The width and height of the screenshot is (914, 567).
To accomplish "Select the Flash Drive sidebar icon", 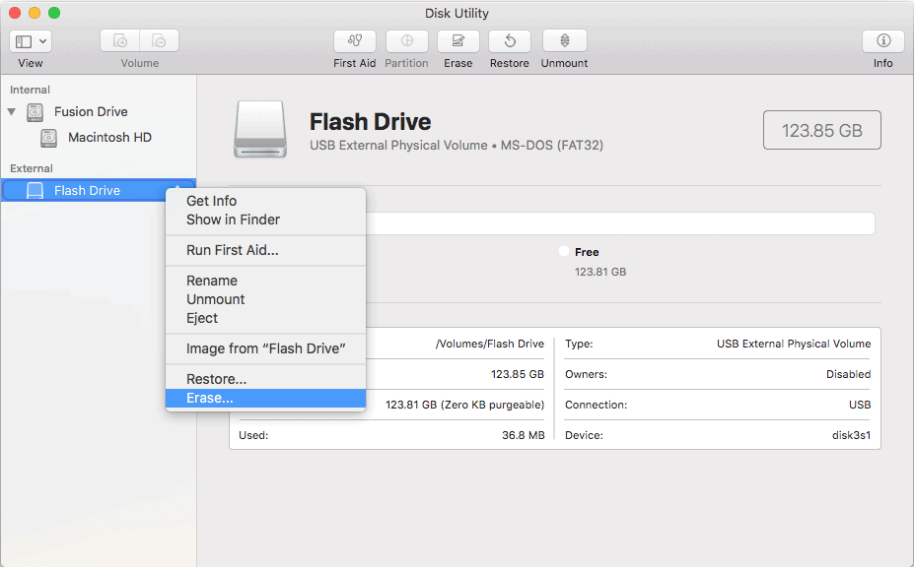I will point(35,190).
